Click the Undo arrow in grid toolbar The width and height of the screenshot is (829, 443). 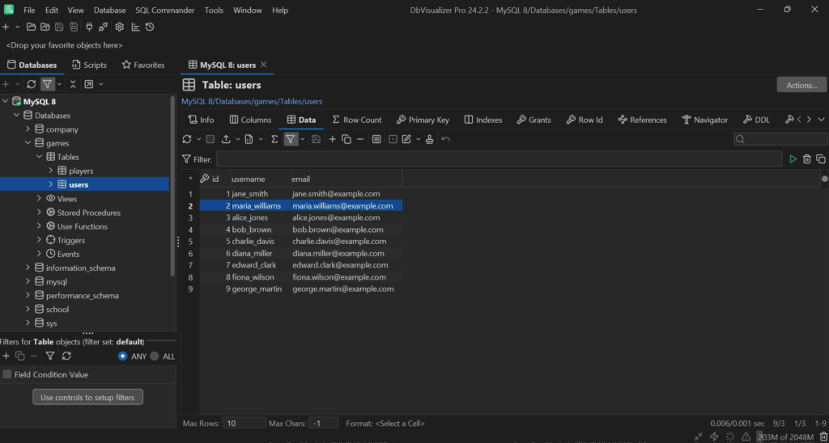click(446, 139)
